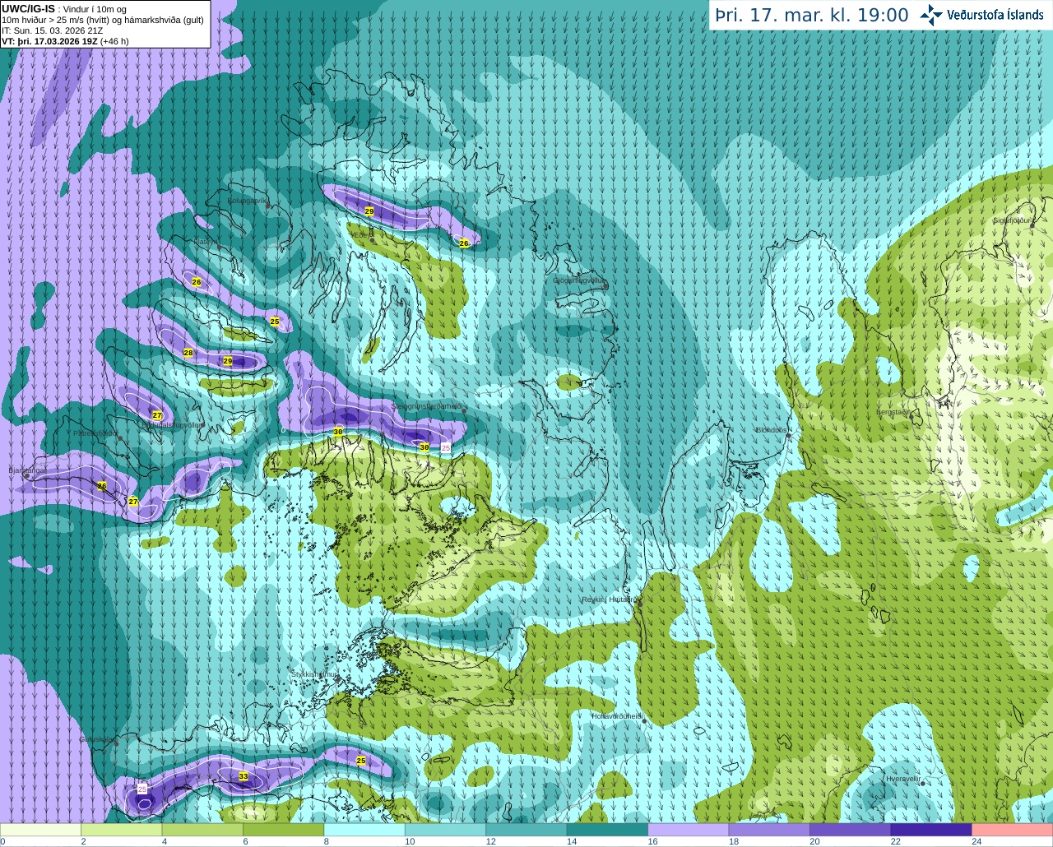Click the 0–2 m/s pale yellow legend swatch
This screenshot has width=1053, height=847.
click(40, 830)
